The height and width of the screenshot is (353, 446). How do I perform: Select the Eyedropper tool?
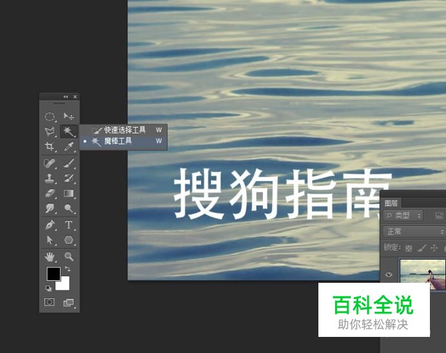pyautogui.click(x=68, y=146)
